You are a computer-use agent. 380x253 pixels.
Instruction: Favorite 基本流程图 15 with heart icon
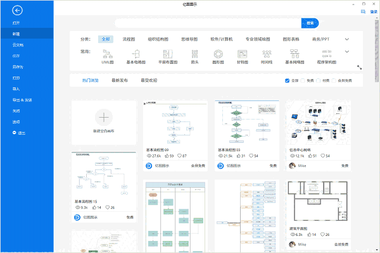pyautogui.click(x=108, y=207)
